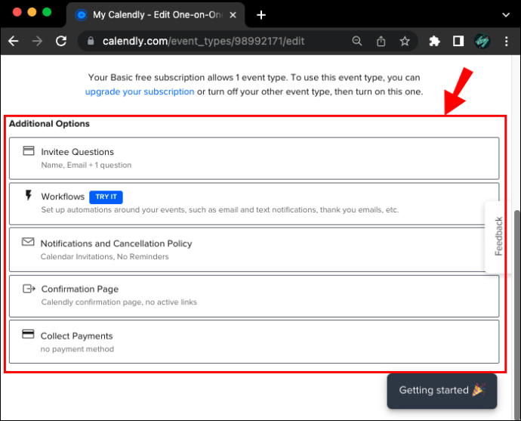521x421 pixels.
Task: Click the macOS green fullscreen button
Action: (x=47, y=12)
